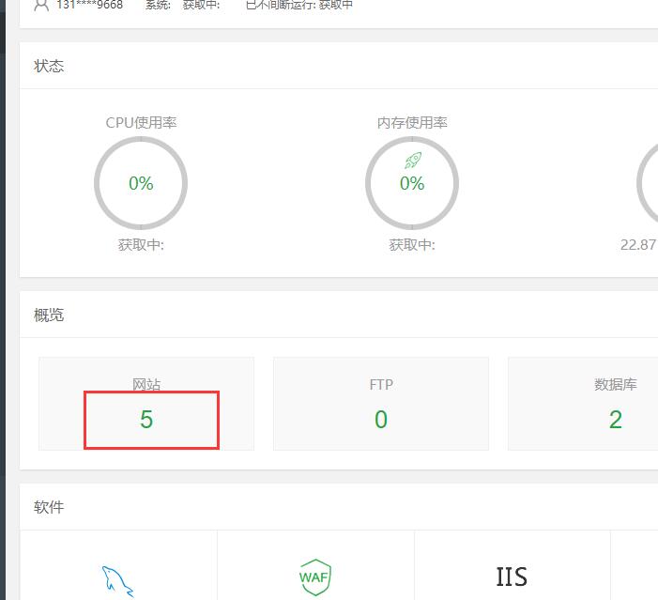Image resolution: width=658 pixels, height=600 pixels.
Task: Click the rocket memory-release icon
Action: [x=413, y=160]
